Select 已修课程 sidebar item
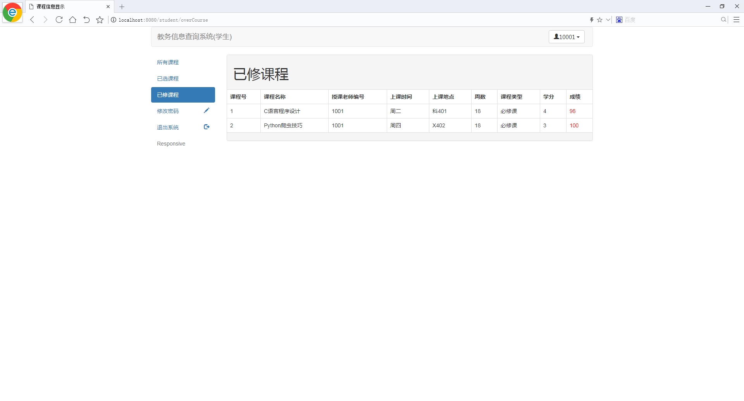The height and width of the screenshot is (401, 744). (x=183, y=95)
